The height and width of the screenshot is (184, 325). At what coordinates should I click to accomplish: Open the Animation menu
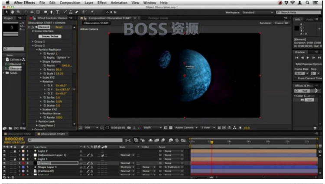coord(119,3)
